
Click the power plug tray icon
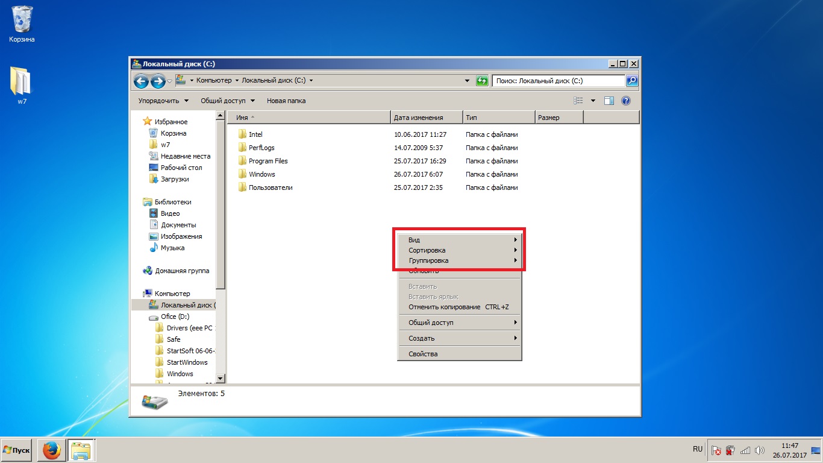[730, 450]
